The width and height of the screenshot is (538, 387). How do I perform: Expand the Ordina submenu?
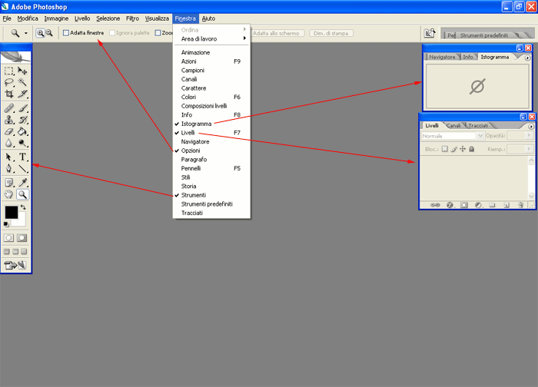coord(211,30)
